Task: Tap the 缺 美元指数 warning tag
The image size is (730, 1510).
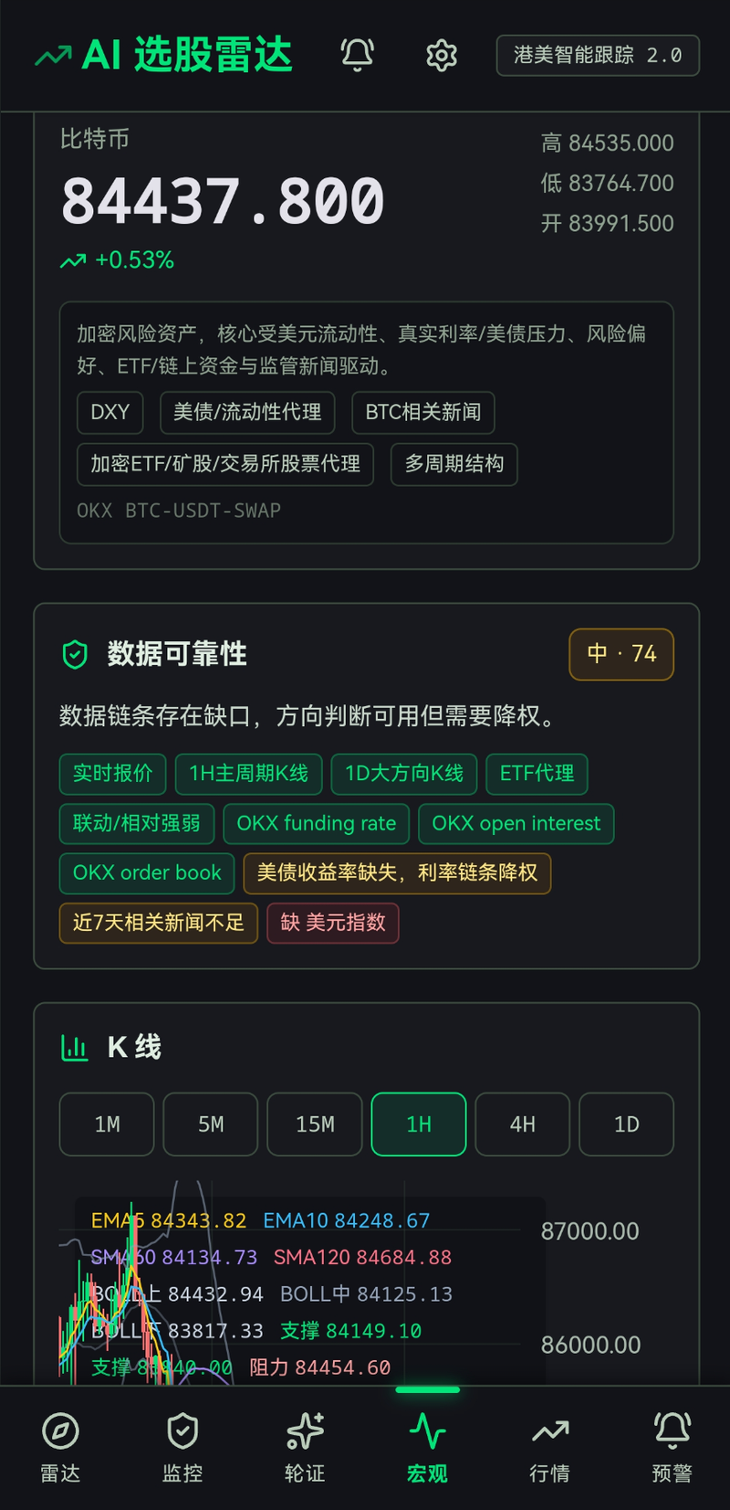Action: [333, 923]
